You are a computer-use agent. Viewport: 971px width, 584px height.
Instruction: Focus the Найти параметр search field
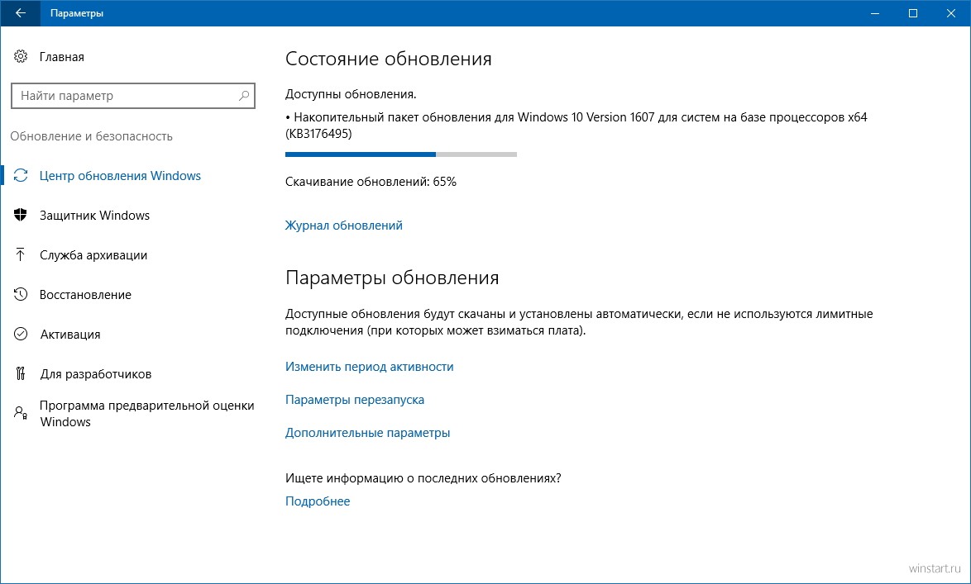[x=133, y=96]
